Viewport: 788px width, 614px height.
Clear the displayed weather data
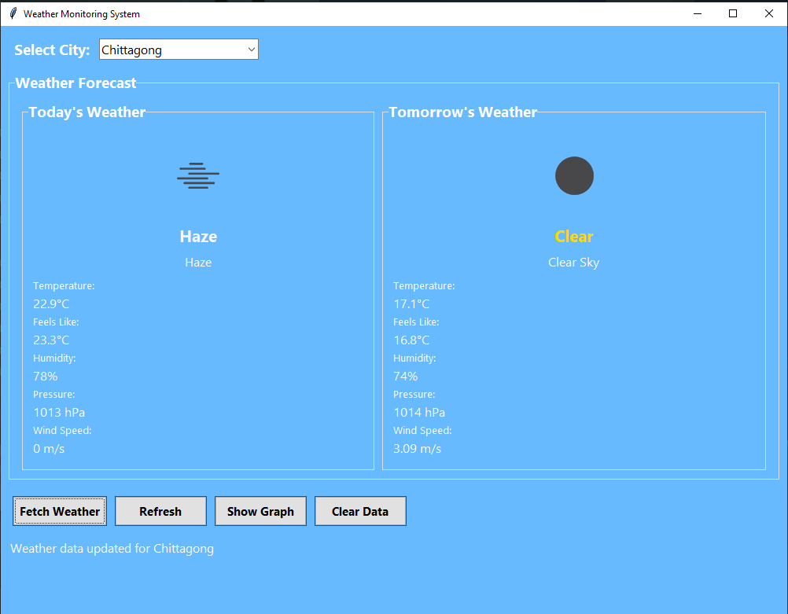point(360,511)
